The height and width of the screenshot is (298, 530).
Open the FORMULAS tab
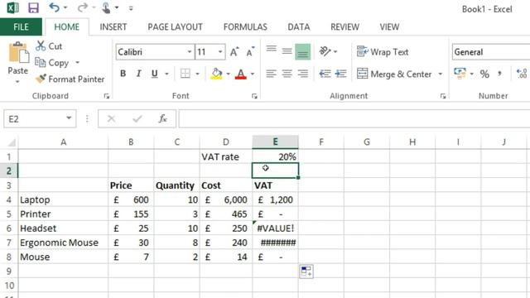pos(245,27)
